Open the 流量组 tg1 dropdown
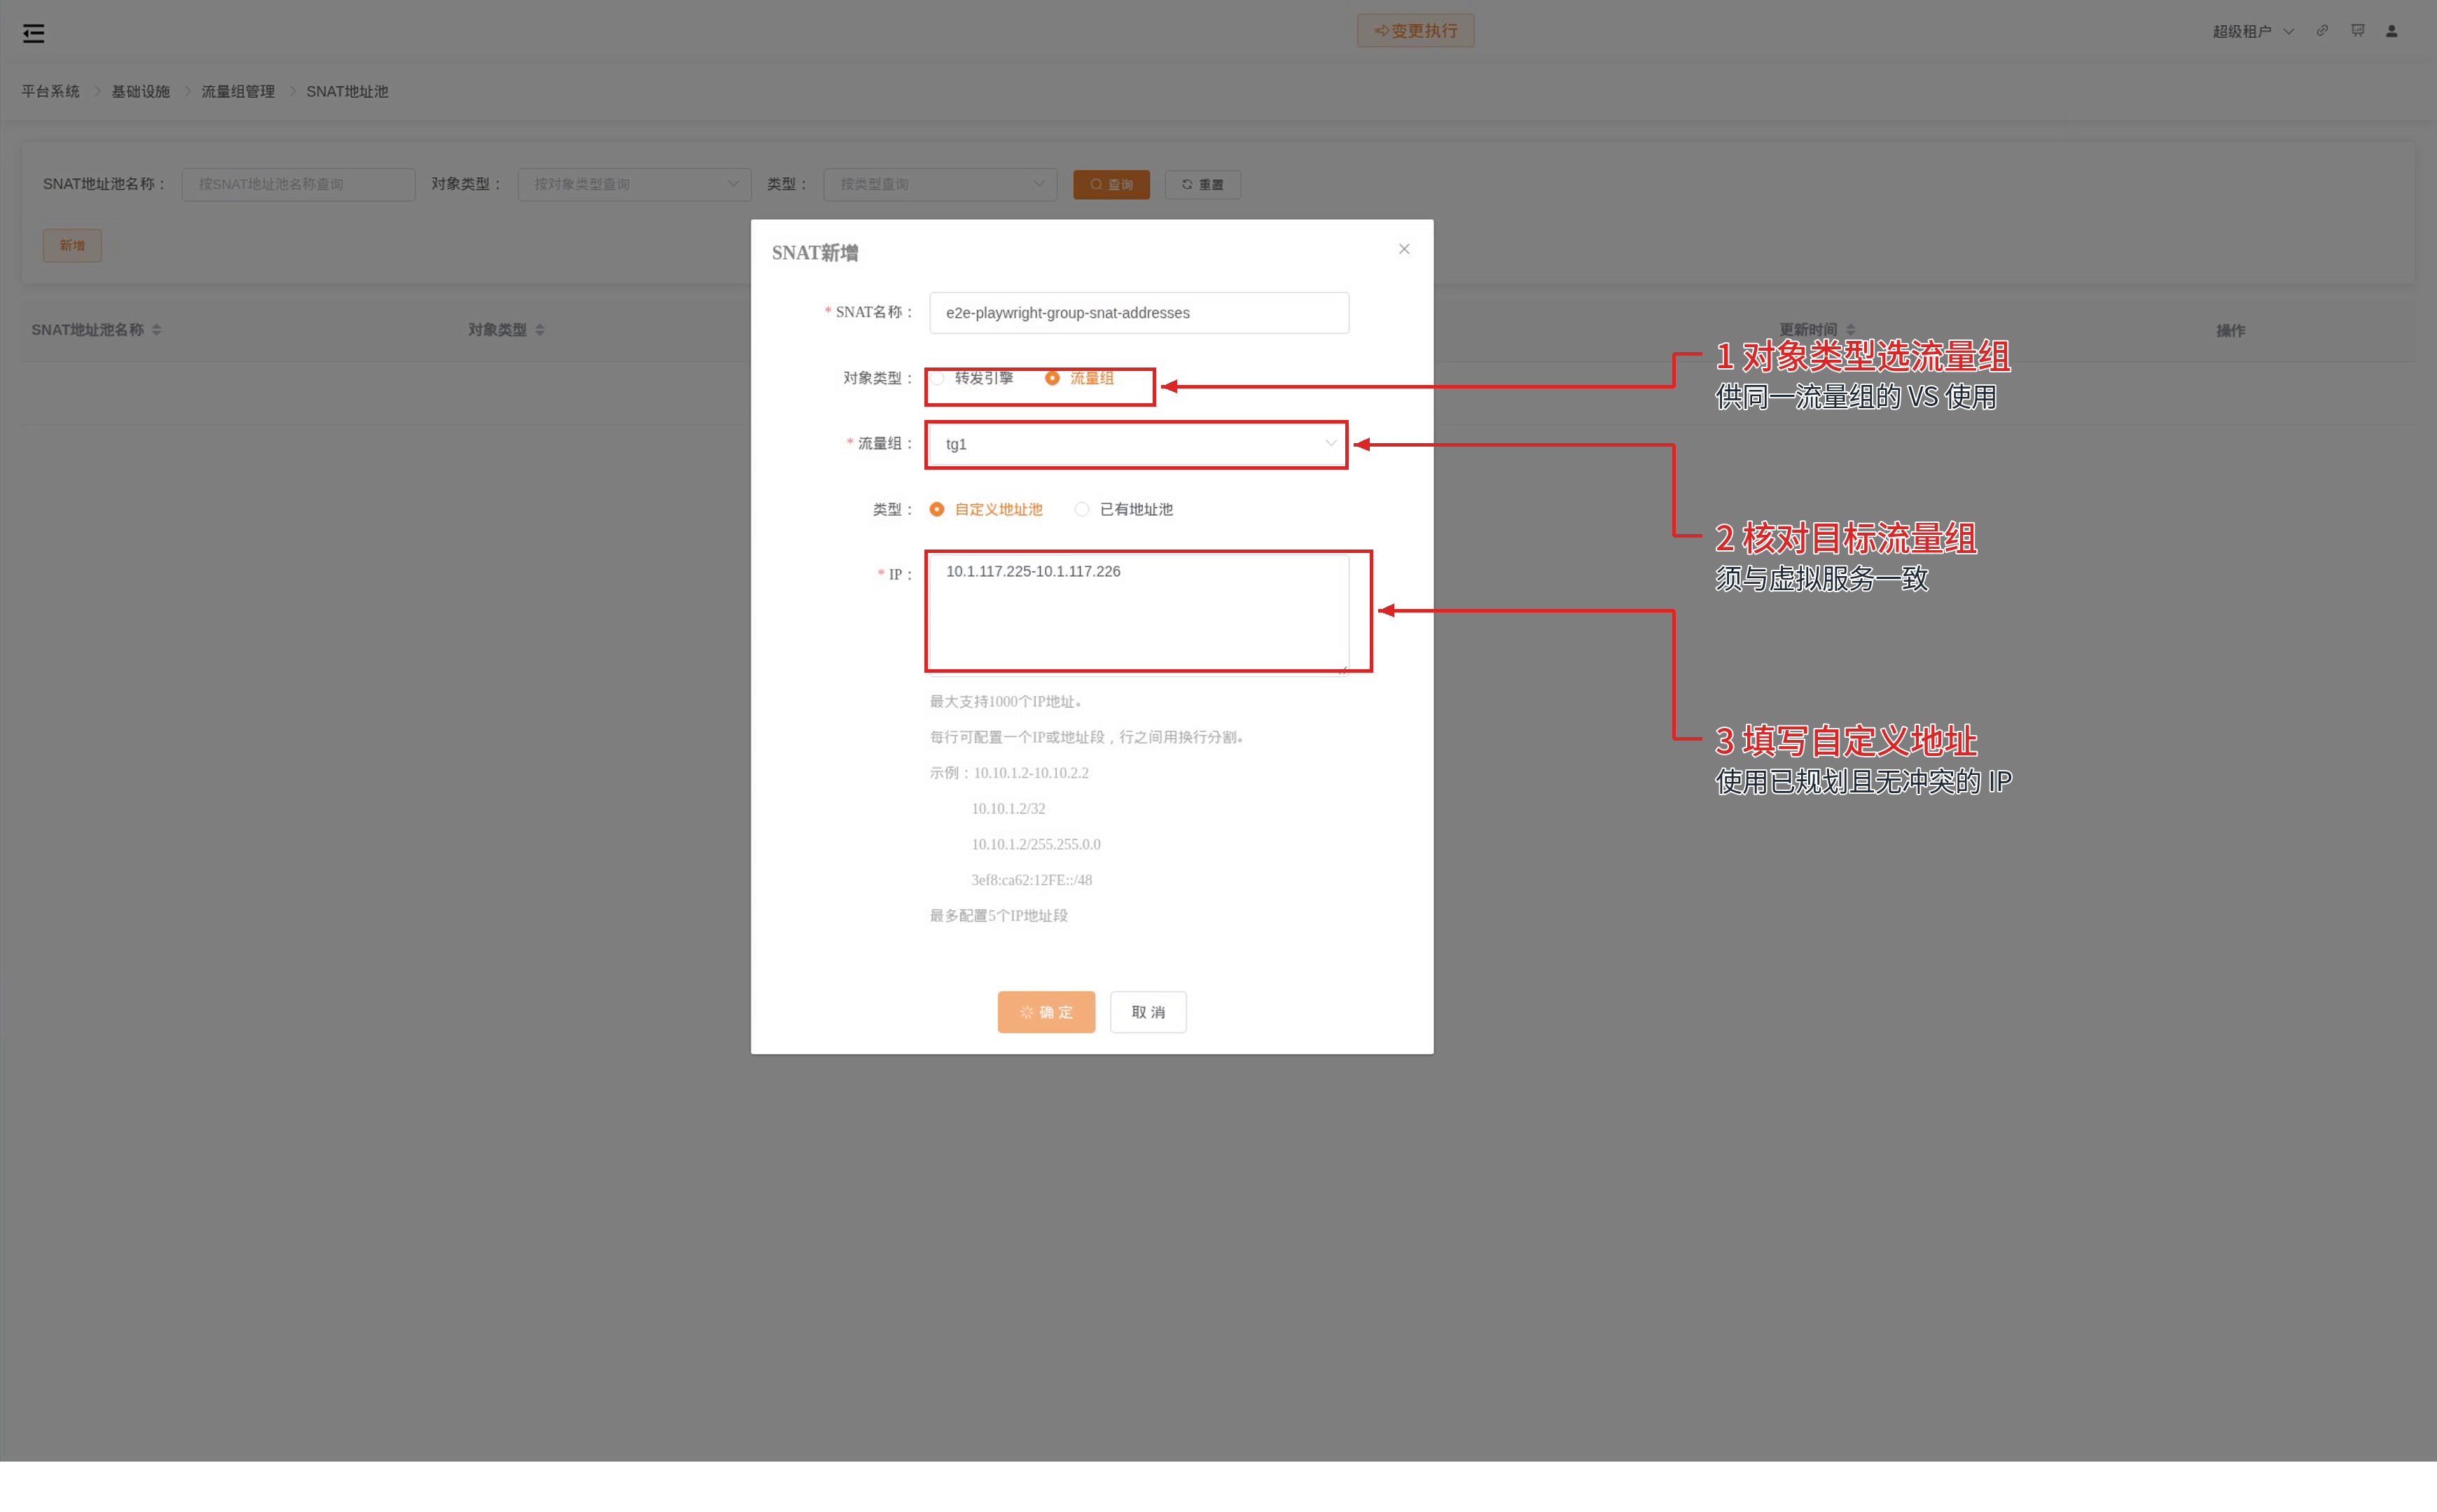The image size is (2437, 1512). [1139, 444]
